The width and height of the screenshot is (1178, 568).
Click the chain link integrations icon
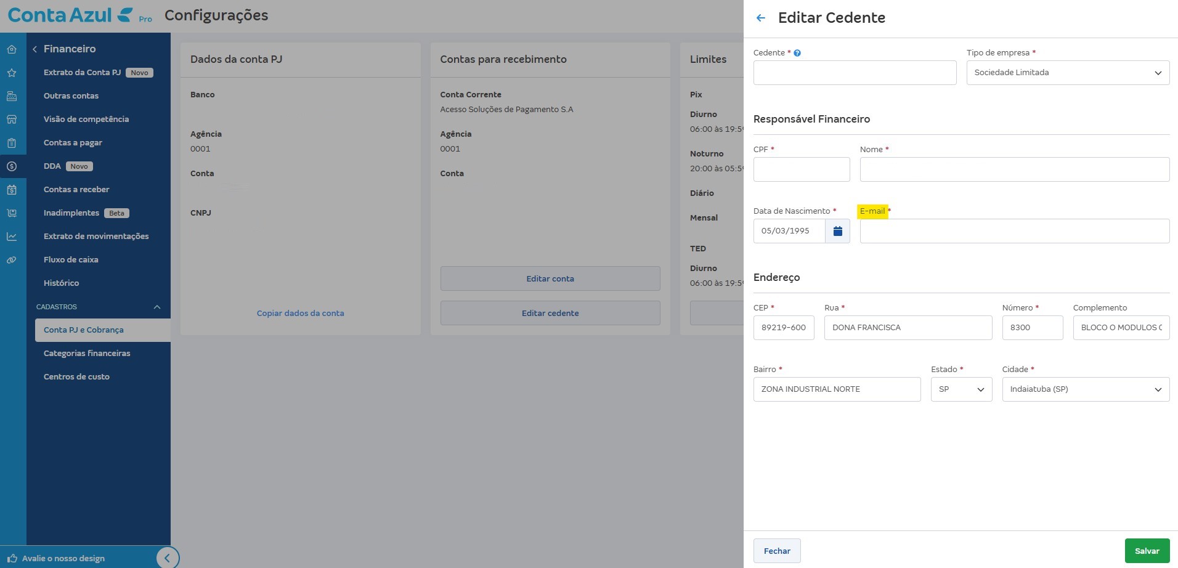tap(12, 260)
